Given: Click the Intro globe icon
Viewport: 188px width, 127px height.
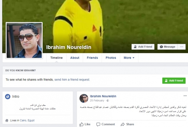Looking at the screenshot, I should click(8, 96).
